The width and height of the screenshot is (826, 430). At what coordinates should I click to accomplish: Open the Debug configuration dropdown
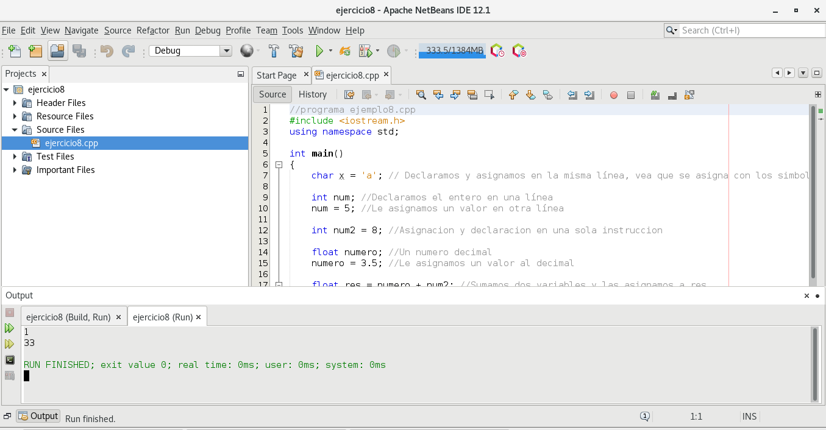[226, 51]
